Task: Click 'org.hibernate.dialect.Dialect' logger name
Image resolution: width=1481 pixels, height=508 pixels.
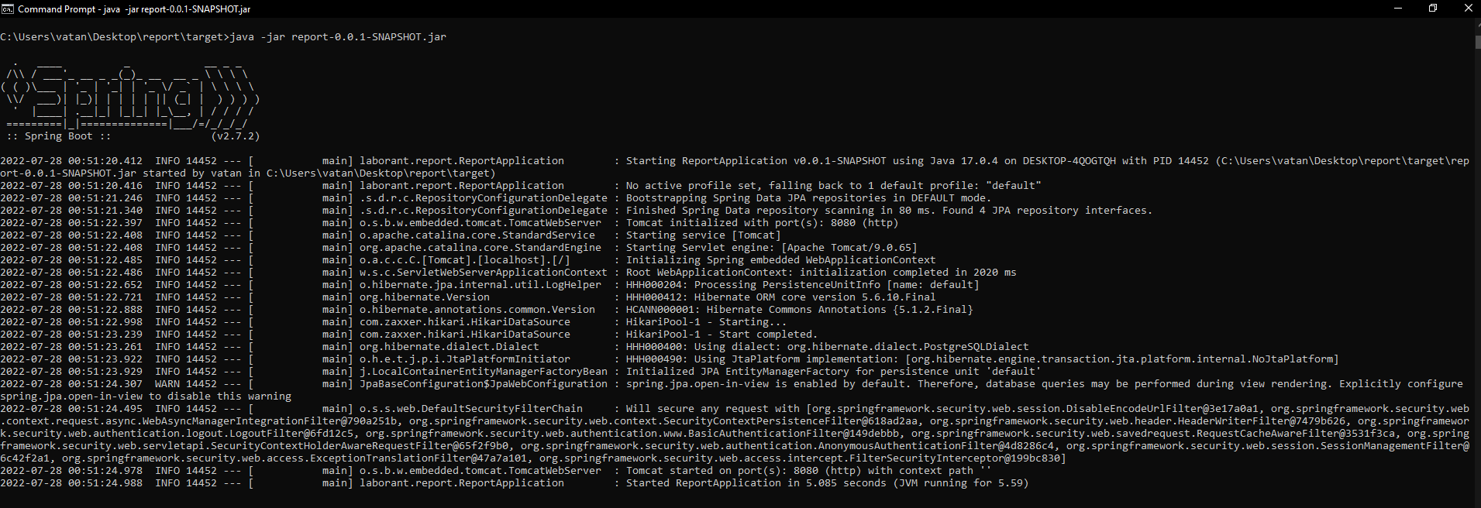Action: pyautogui.click(x=449, y=346)
